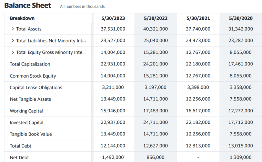The height and width of the screenshot is (162, 262).
Task: Click Total Assets value 37,740,000
Action: coord(198,29)
